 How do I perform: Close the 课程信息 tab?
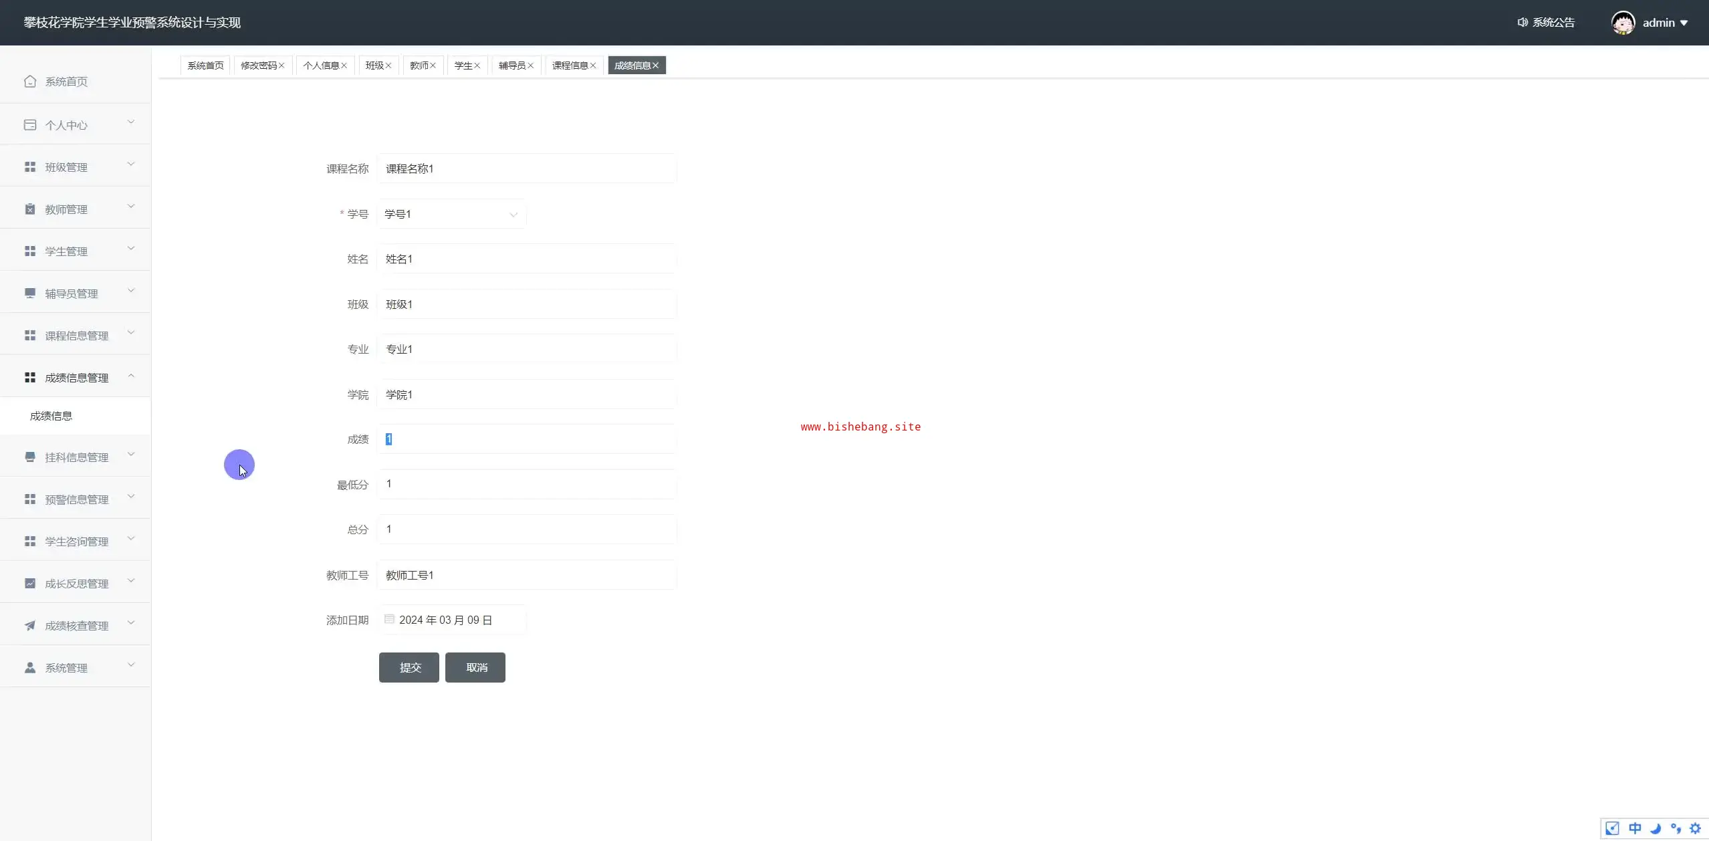point(593,66)
